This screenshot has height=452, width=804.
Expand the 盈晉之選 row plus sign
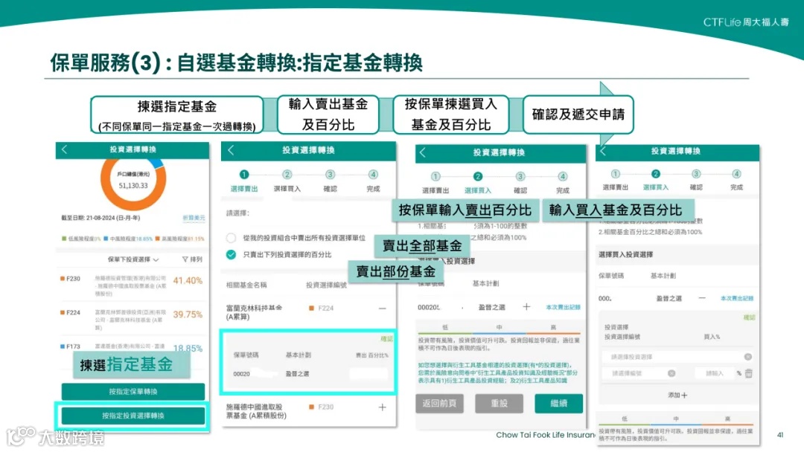[x=526, y=306]
